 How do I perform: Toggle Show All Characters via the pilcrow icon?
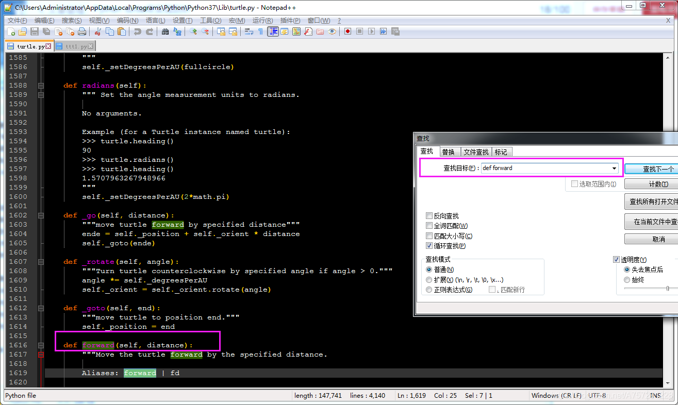tap(261, 31)
